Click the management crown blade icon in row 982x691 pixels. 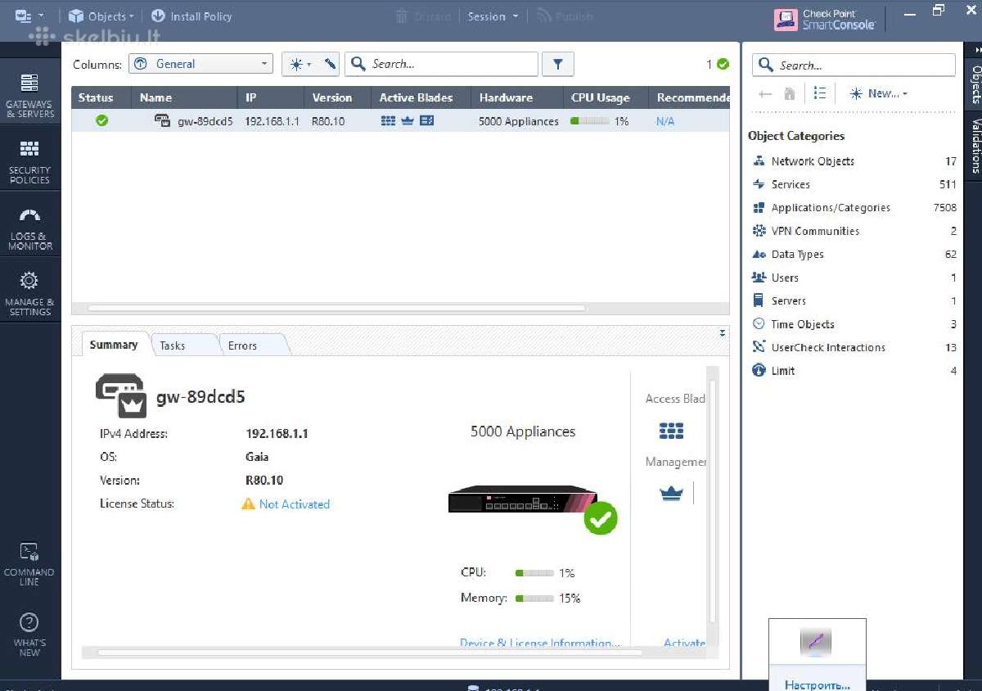coord(408,121)
